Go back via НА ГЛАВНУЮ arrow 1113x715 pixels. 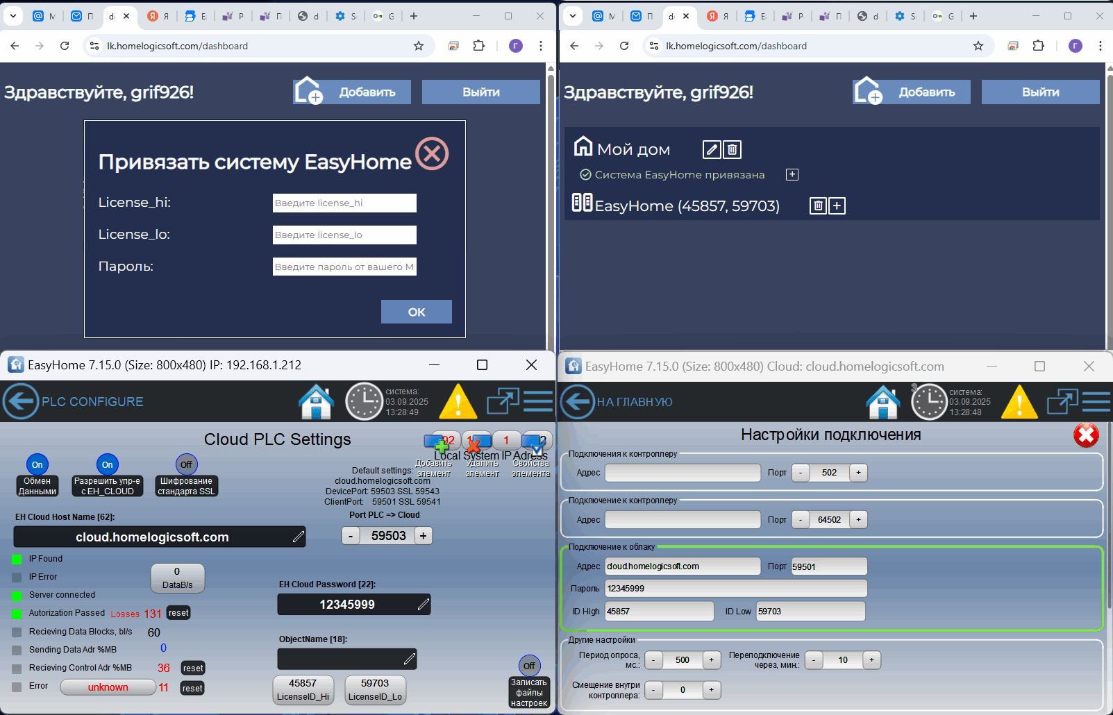point(578,401)
